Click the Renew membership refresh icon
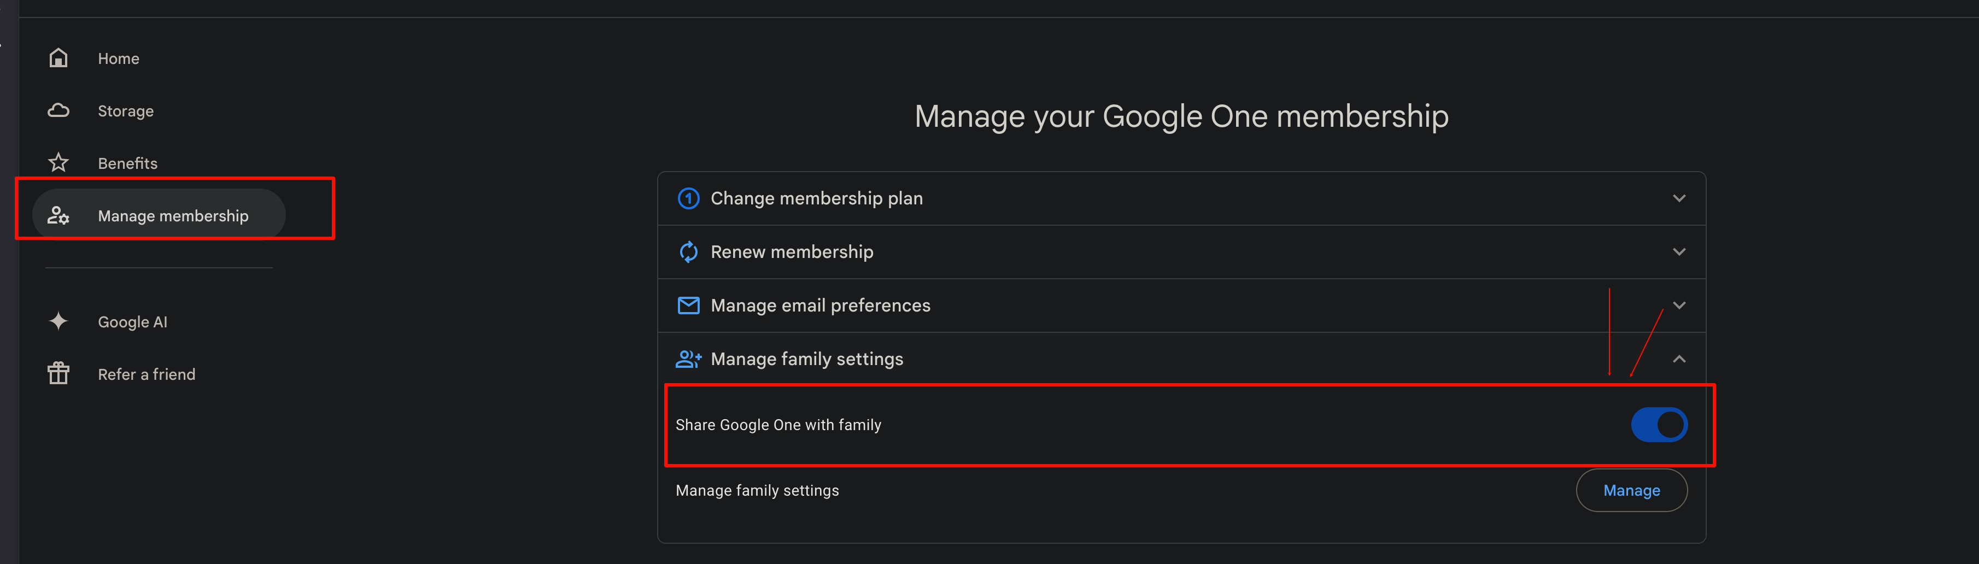 pos(688,252)
